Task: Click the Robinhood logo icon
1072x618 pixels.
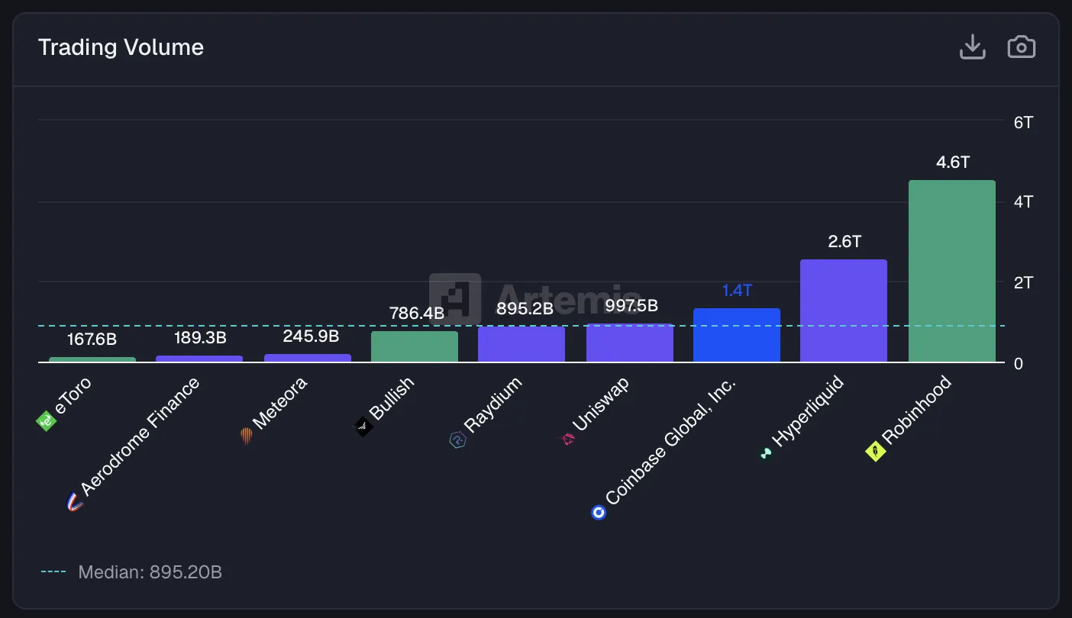Action: coord(874,452)
